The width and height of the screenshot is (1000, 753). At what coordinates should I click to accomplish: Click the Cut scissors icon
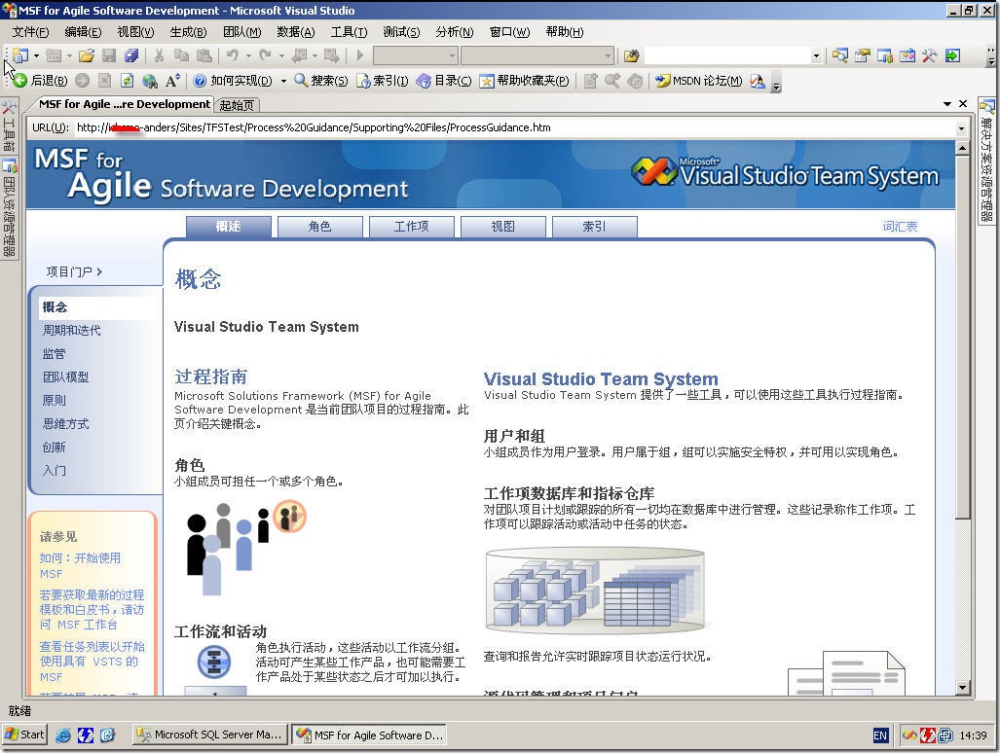160,56
